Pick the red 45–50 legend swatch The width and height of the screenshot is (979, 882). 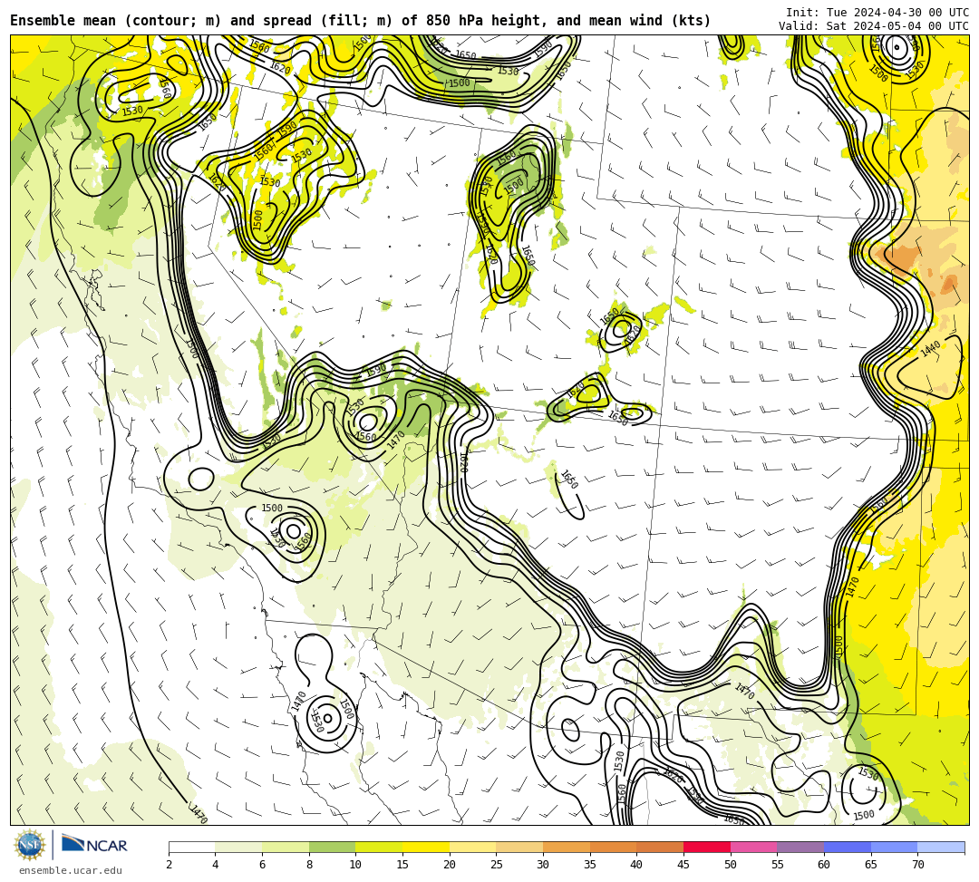[707, 847]
